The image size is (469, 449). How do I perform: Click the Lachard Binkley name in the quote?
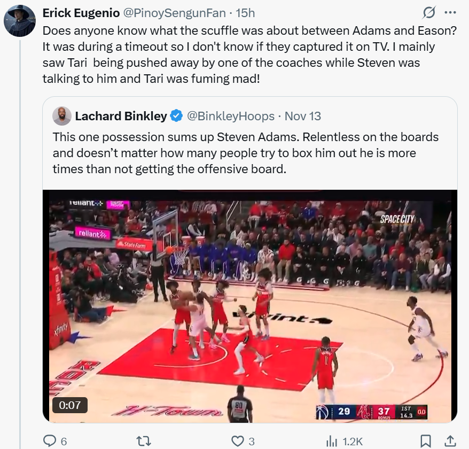pyautogui.click(x=121, y=116)
